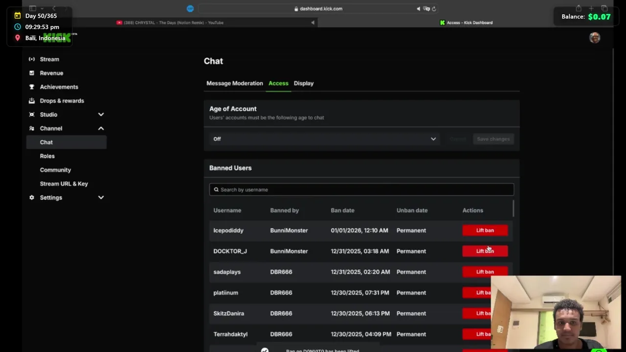Click the Stream broadcast icon in sidebar

pos(32,59)
